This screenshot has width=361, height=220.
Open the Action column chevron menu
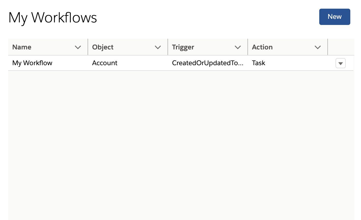317,47
